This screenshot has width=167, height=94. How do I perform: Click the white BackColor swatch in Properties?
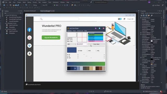(x=152, y=41)
